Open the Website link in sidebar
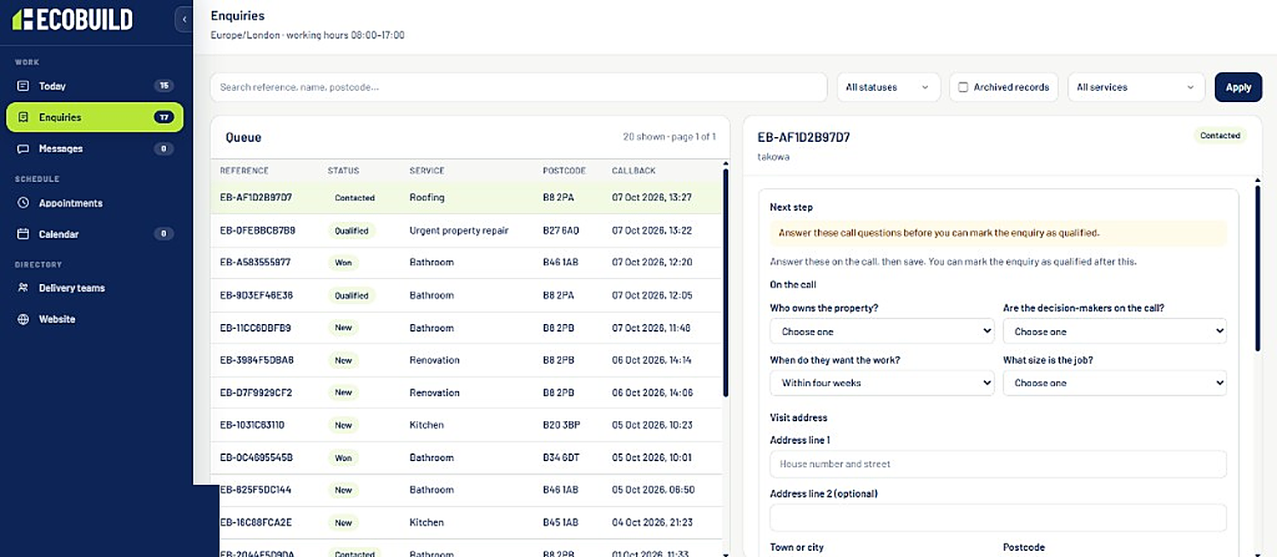This screenshot has width=1277, height=557. click(x=94, y=320)
